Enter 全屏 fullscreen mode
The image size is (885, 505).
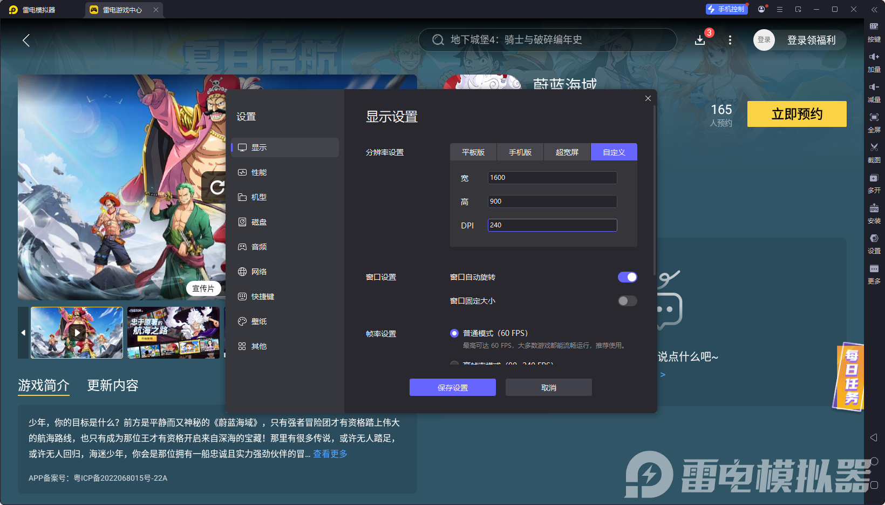[874, 123]
